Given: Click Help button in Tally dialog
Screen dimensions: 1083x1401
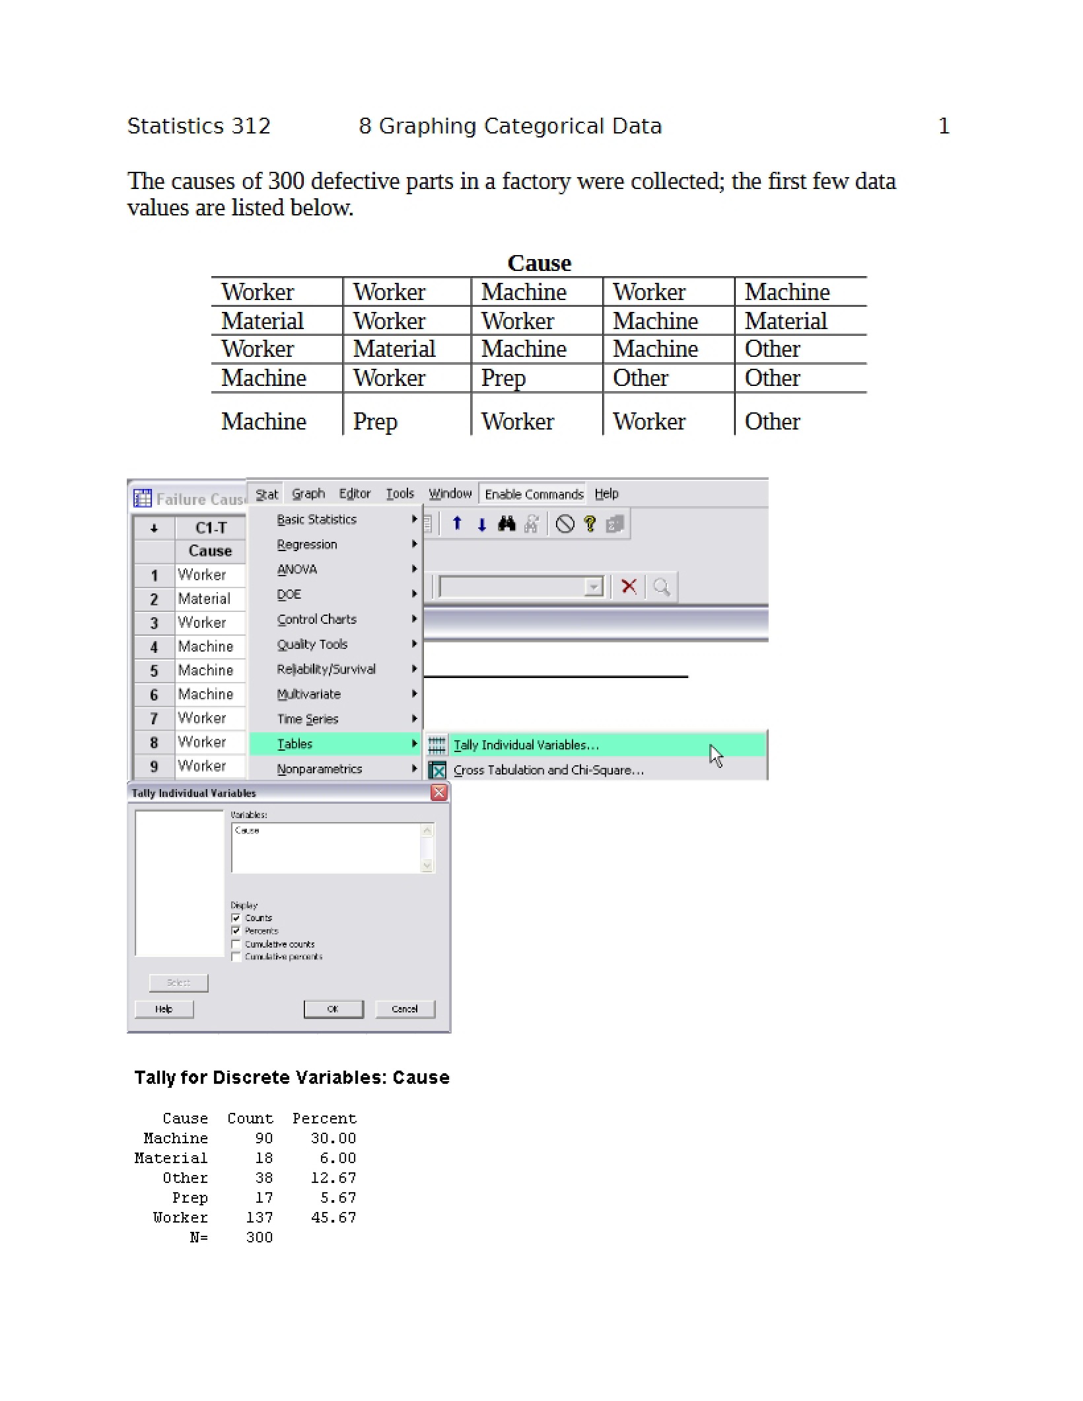Looking at the screenshot, I should (x=164, y=1009).
